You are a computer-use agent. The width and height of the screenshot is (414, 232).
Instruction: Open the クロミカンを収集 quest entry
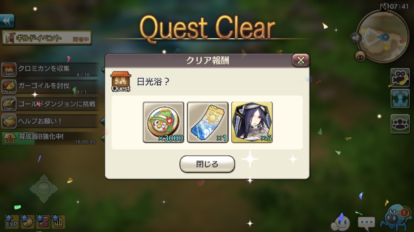(x=50, y=70)
